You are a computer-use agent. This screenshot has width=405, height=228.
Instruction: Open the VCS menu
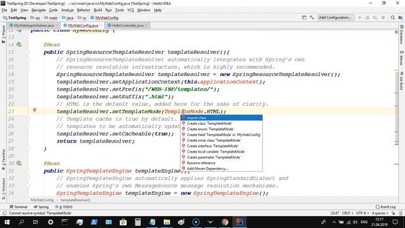tap(130, 10)
